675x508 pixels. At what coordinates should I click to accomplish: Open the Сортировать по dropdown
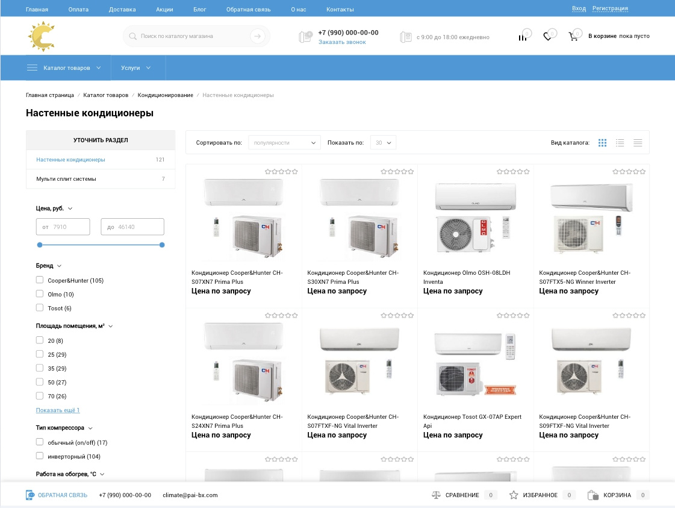point(285,143)
